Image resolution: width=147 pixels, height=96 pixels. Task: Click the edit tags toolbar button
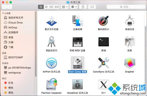pyautogui.click(x=92, y=7)
